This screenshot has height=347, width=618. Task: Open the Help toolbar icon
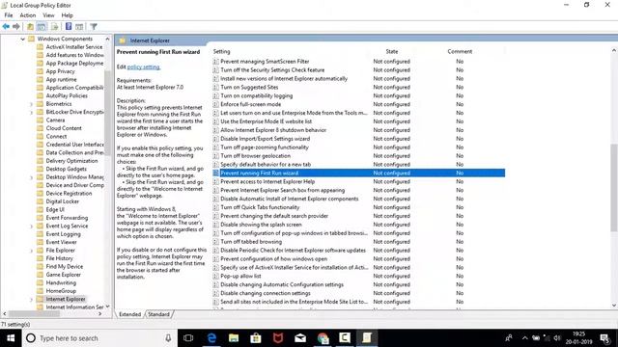[x=69, y=26]
